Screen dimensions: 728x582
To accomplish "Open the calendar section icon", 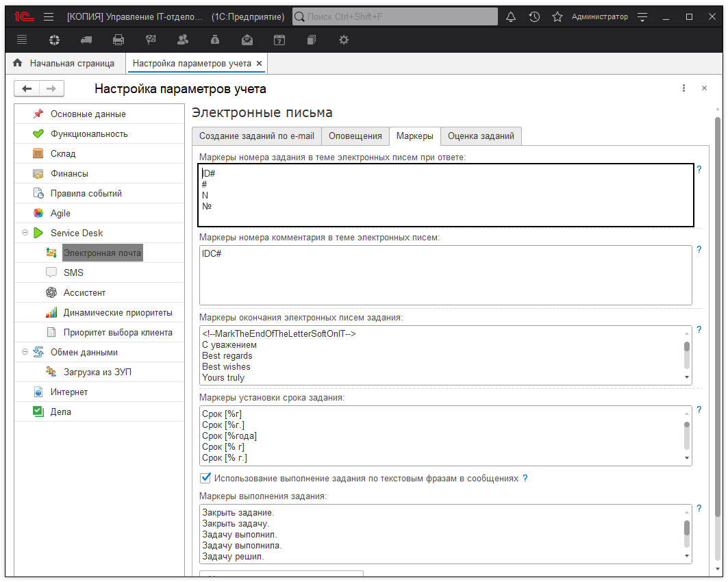I will pos(279,40).
